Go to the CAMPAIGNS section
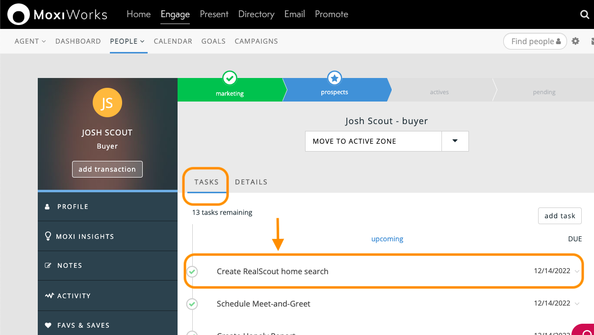 pos(257,41)
